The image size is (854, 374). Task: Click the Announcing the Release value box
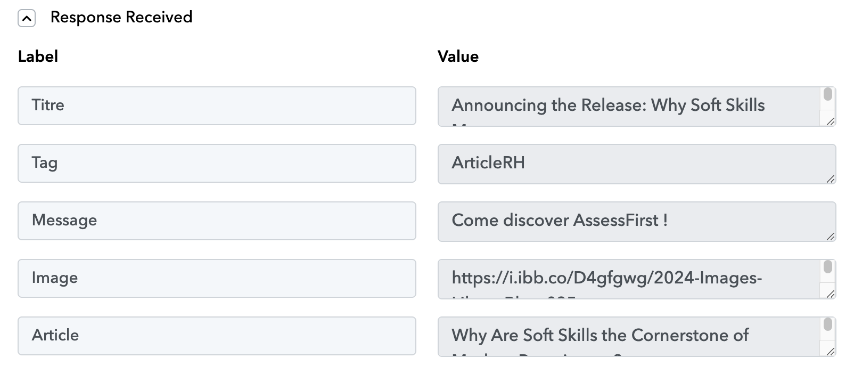(637, 107)
